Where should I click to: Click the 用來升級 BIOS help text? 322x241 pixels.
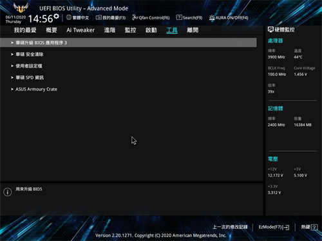29,189
